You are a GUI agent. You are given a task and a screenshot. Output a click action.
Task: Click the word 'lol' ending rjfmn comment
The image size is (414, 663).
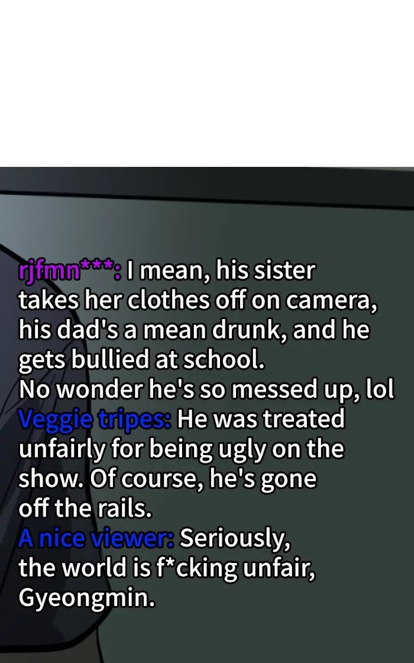coord(380,389)
